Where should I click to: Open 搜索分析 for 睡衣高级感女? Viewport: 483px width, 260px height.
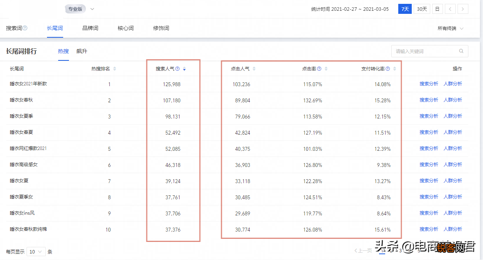[x=429, y=165]
